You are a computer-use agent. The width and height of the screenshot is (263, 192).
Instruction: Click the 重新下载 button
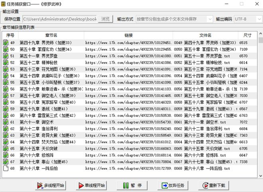(x=214, y=185)
